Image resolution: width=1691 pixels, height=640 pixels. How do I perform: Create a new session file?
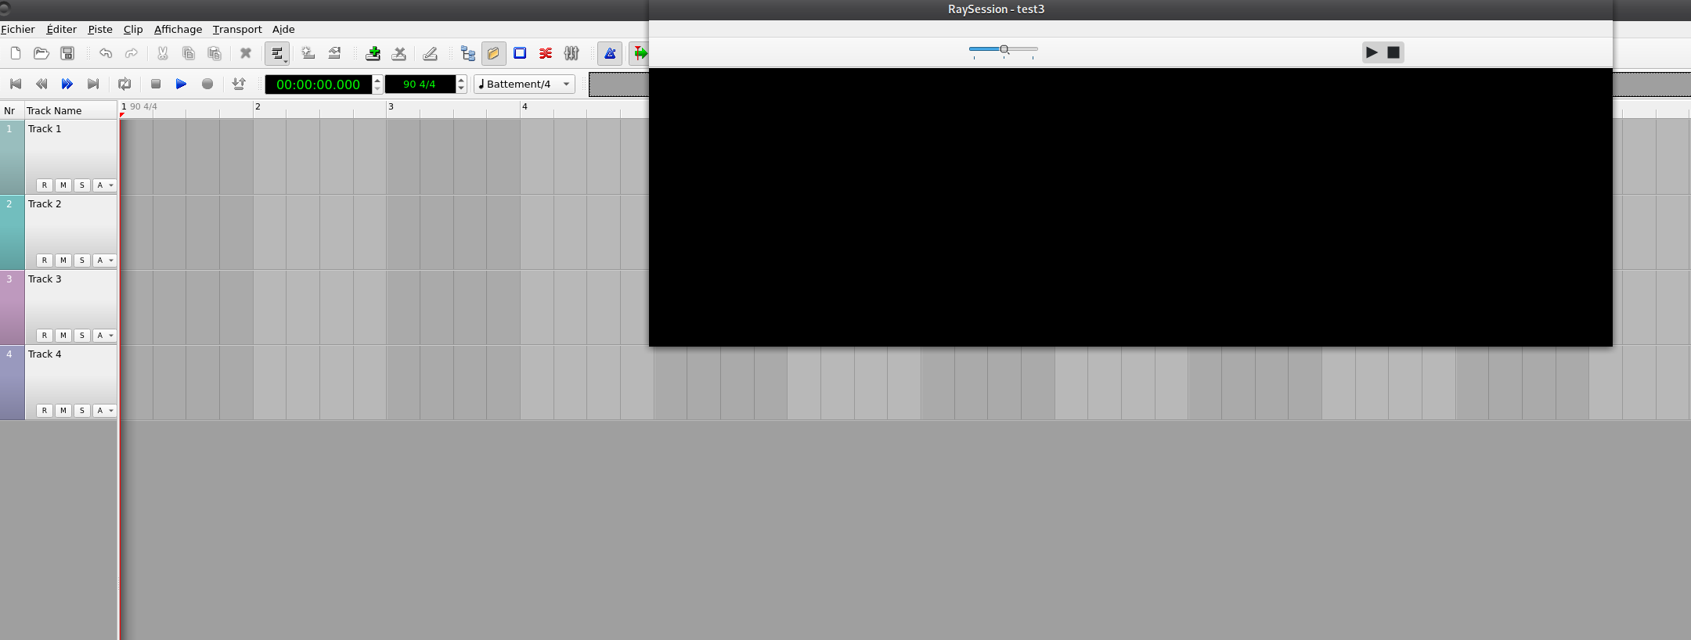(16, 53)
